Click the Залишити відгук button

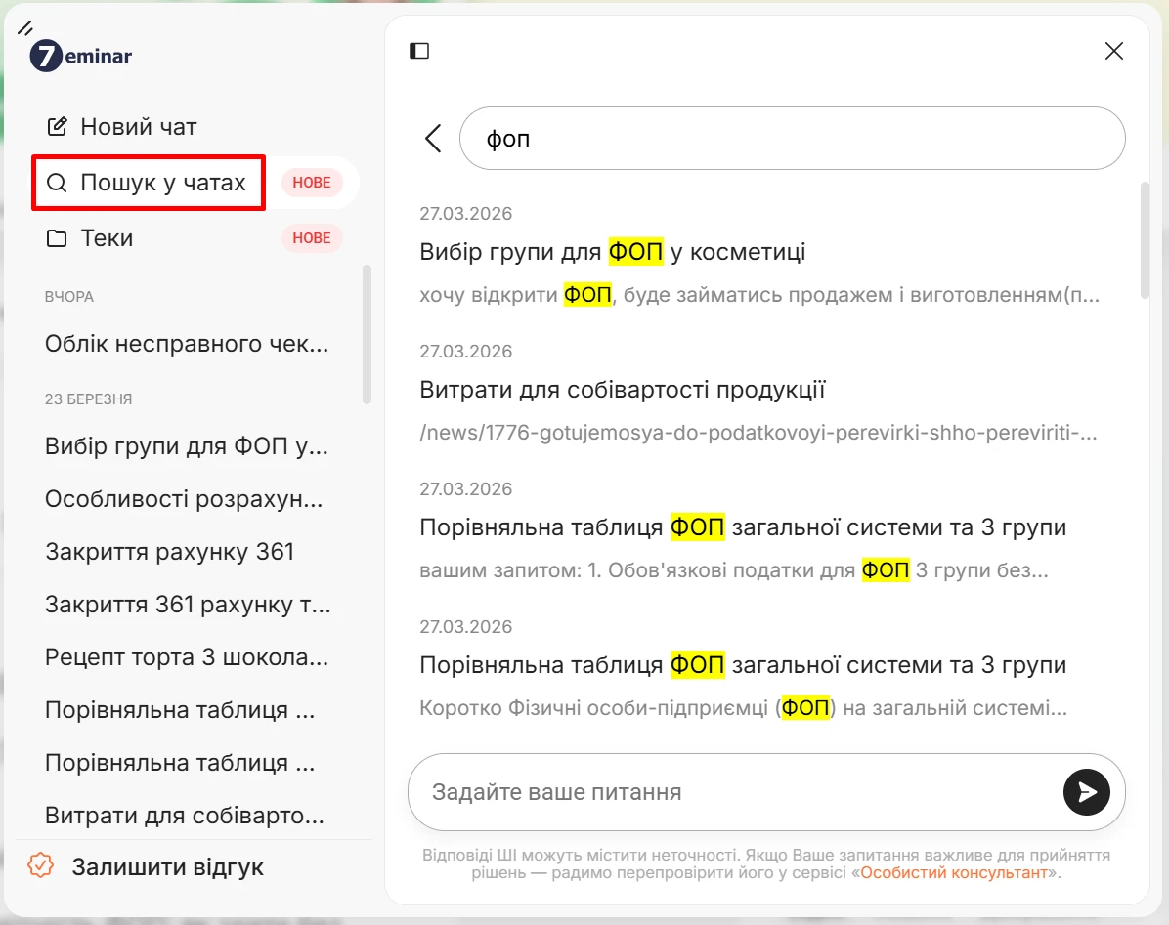click(167, 866)
